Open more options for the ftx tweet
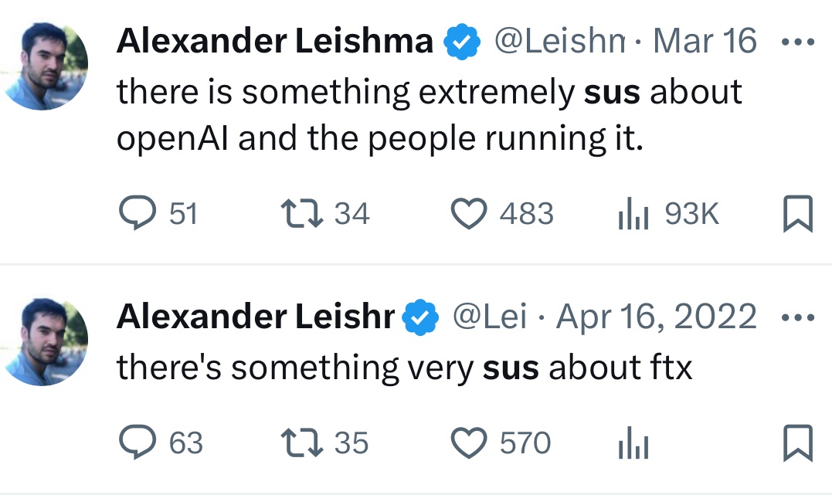 pyautogui.click(x=796, y=317)
